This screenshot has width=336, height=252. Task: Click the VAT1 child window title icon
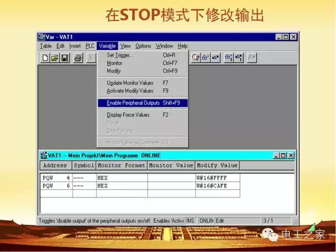coord(44,155)
